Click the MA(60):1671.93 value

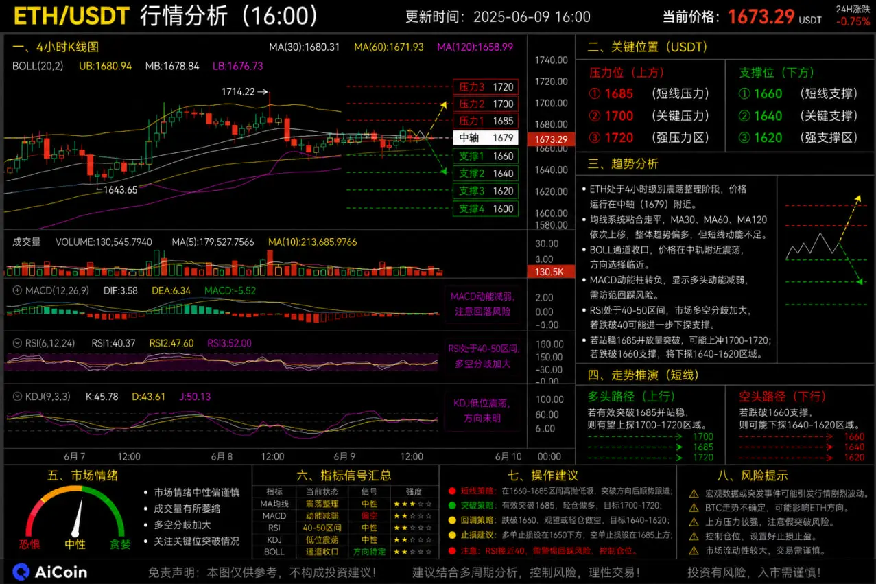pyautogui.click(x=389, y=47)
